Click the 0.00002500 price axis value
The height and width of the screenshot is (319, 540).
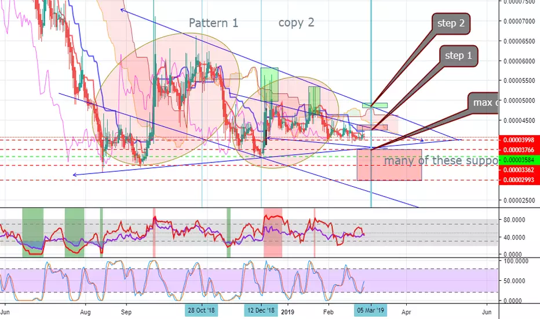519,200
